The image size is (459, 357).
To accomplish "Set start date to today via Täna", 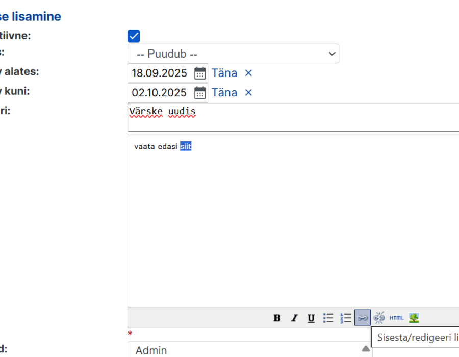I will point(224,73).
